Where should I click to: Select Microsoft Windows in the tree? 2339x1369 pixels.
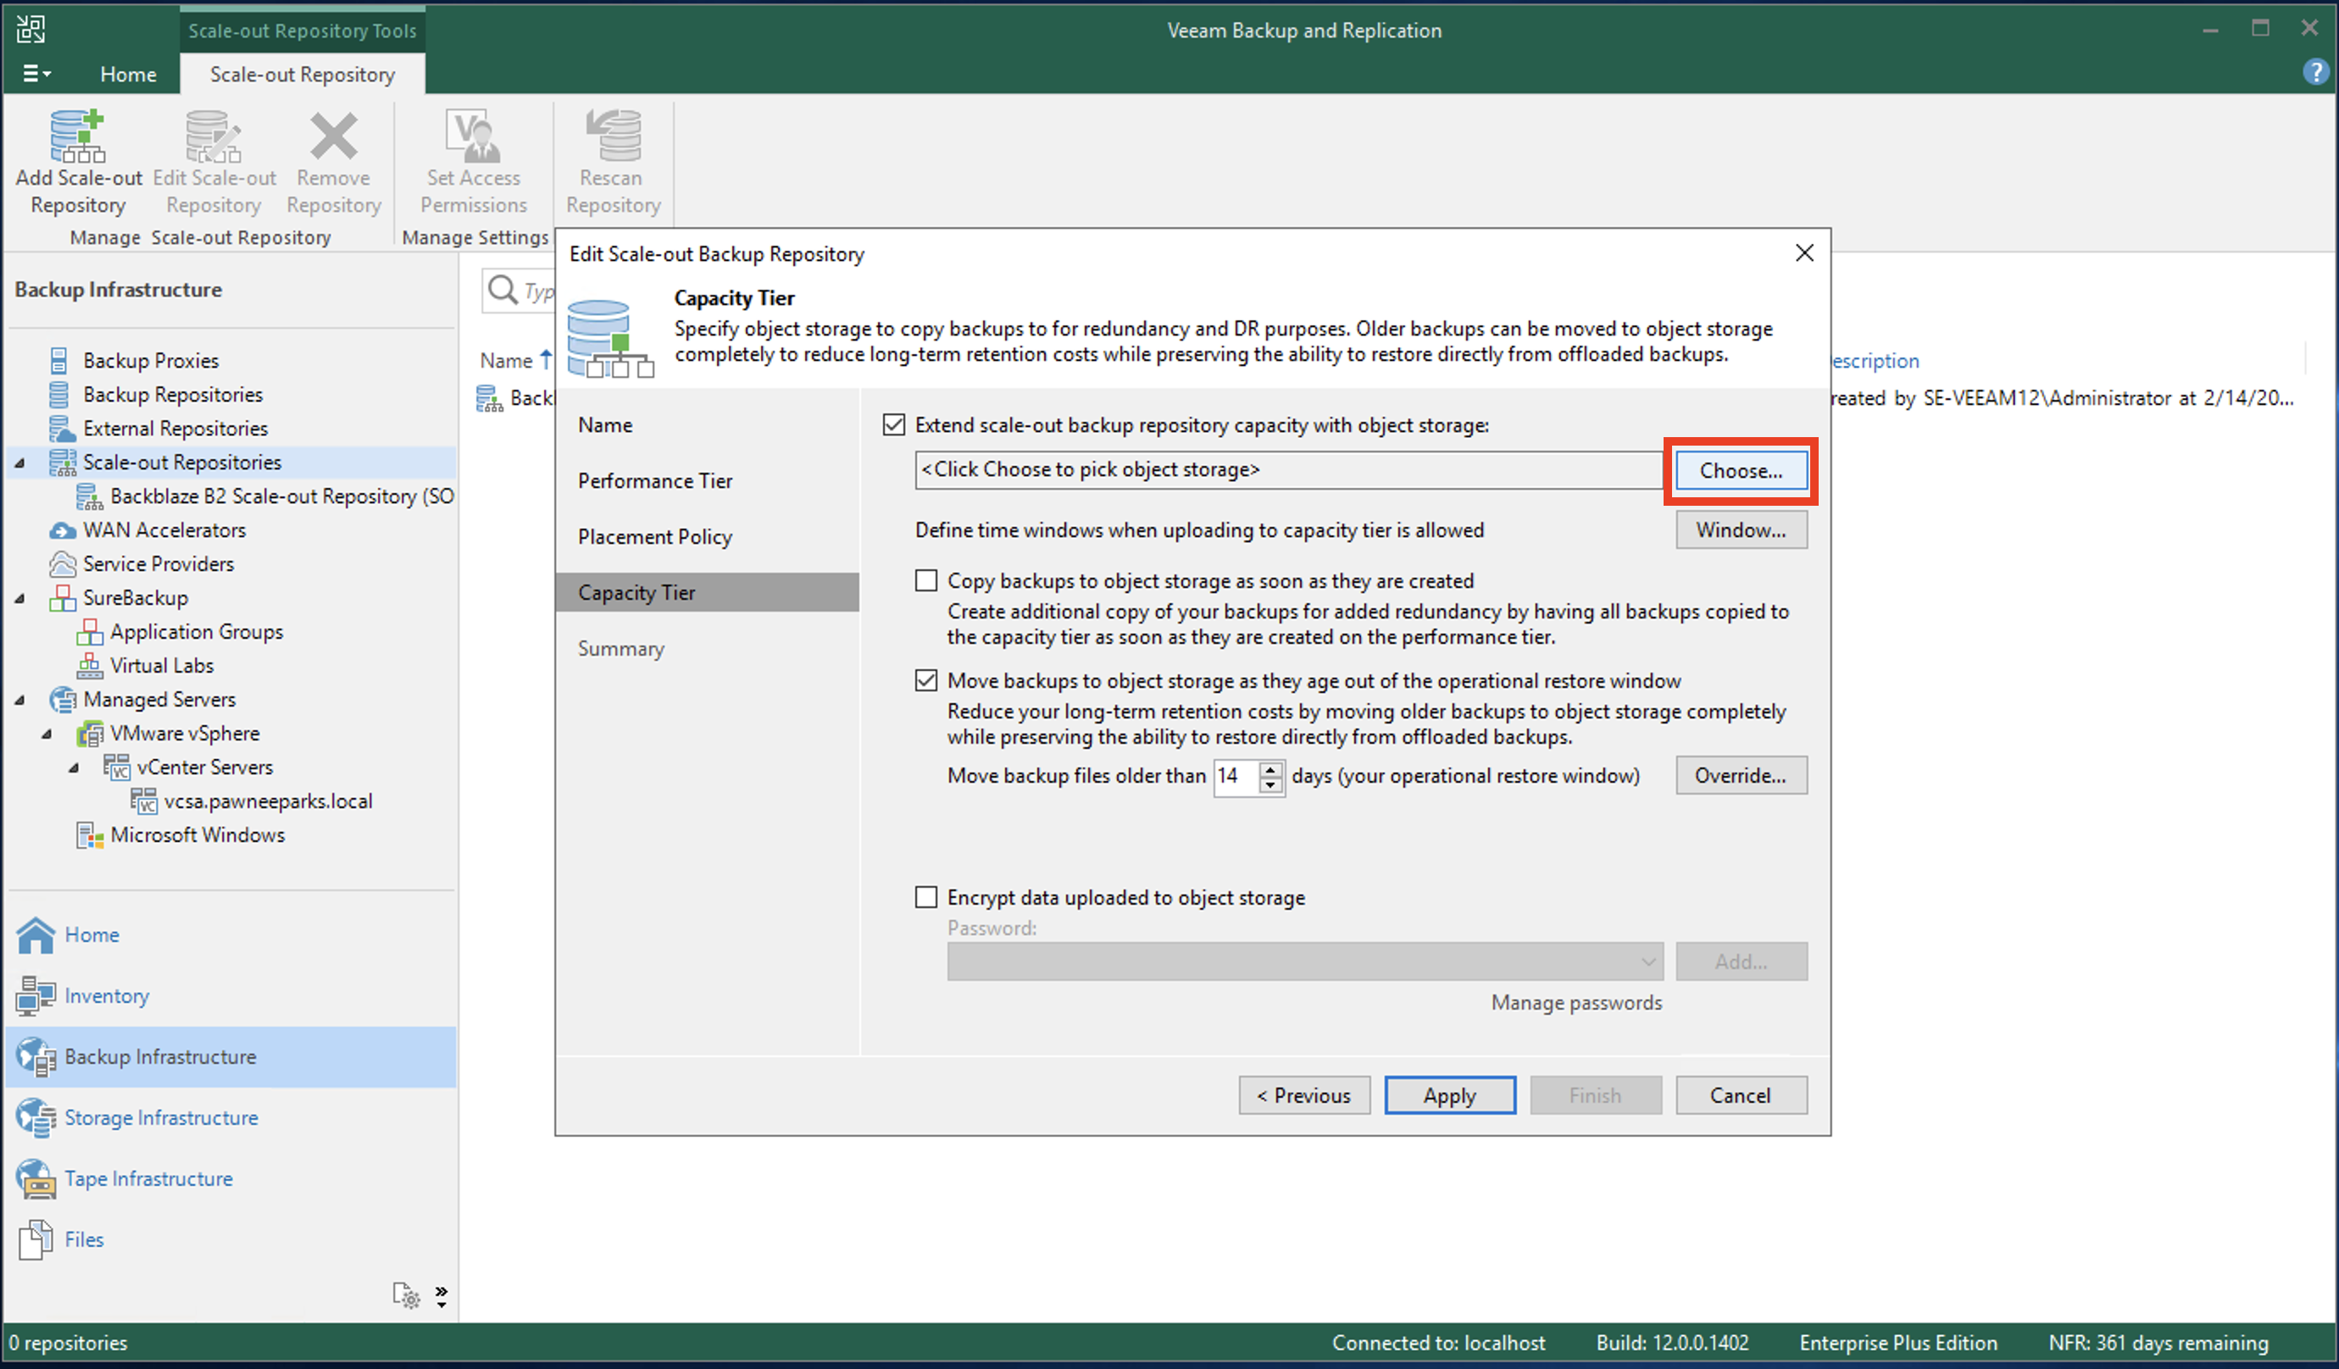197,834
